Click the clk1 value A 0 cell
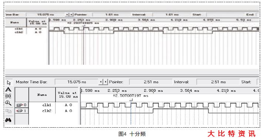 click(68, 105)
